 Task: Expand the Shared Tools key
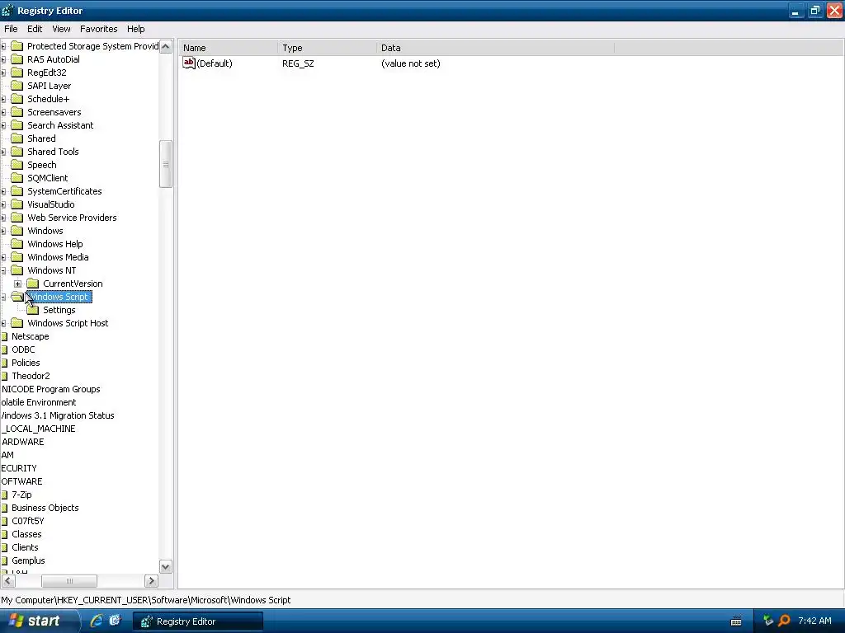tap(2, 152)
